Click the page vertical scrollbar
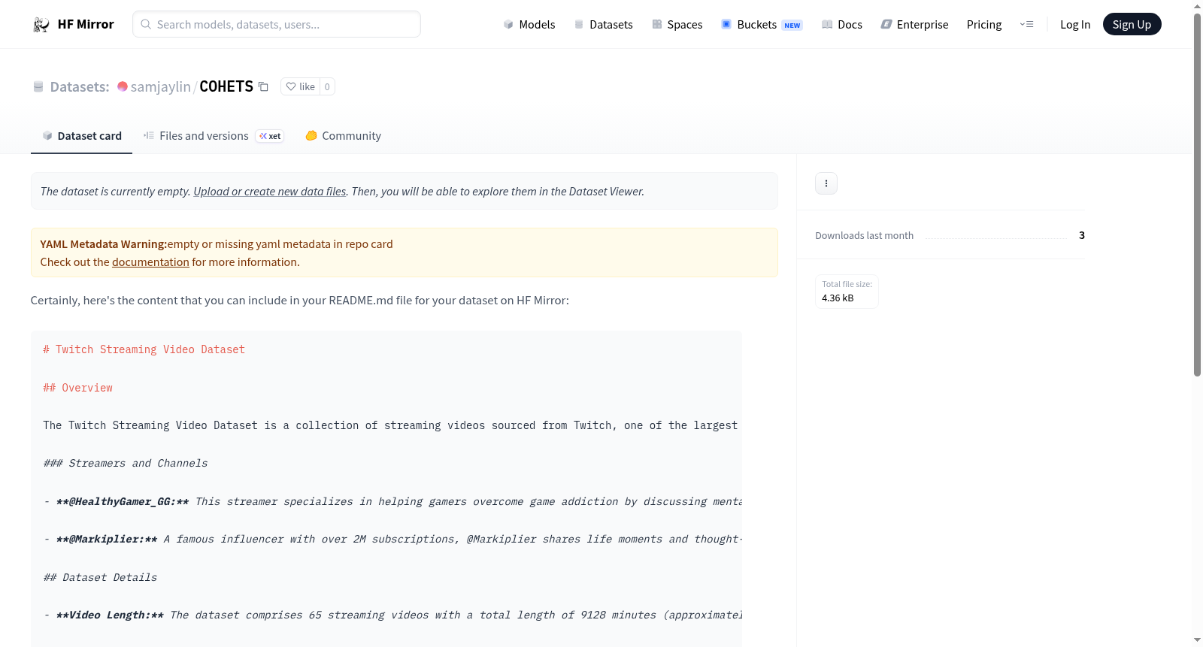1203x647 pixels. coord(1198,195)
